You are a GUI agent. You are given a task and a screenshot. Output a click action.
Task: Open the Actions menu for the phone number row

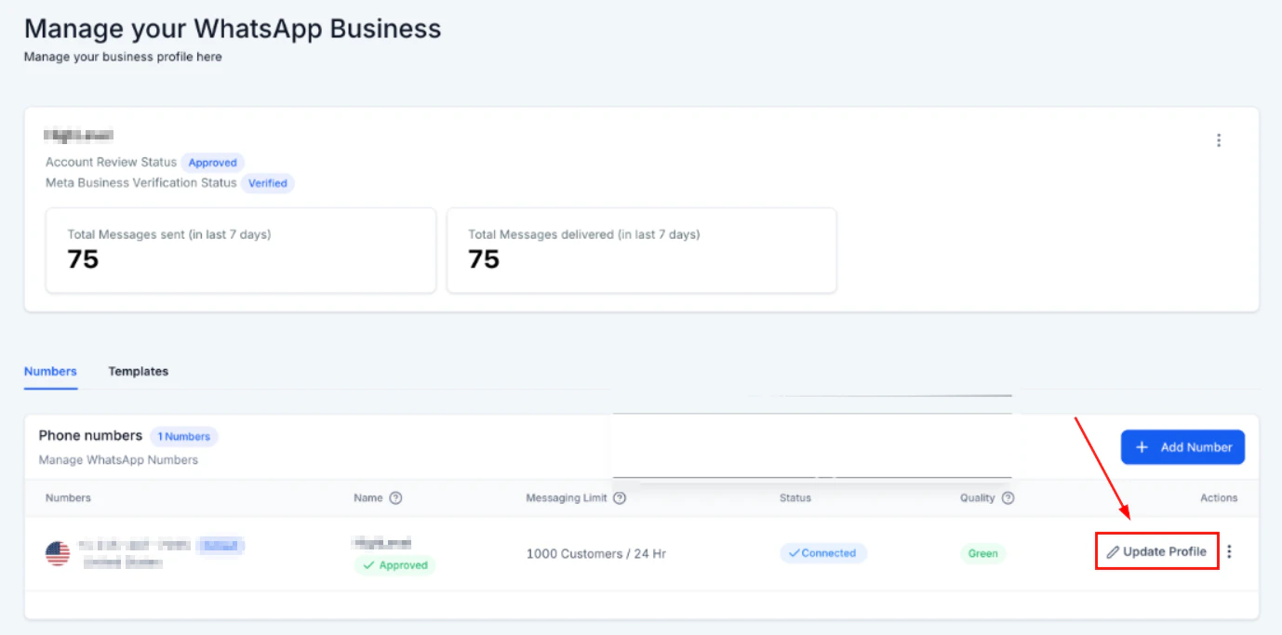[1230, 550]
